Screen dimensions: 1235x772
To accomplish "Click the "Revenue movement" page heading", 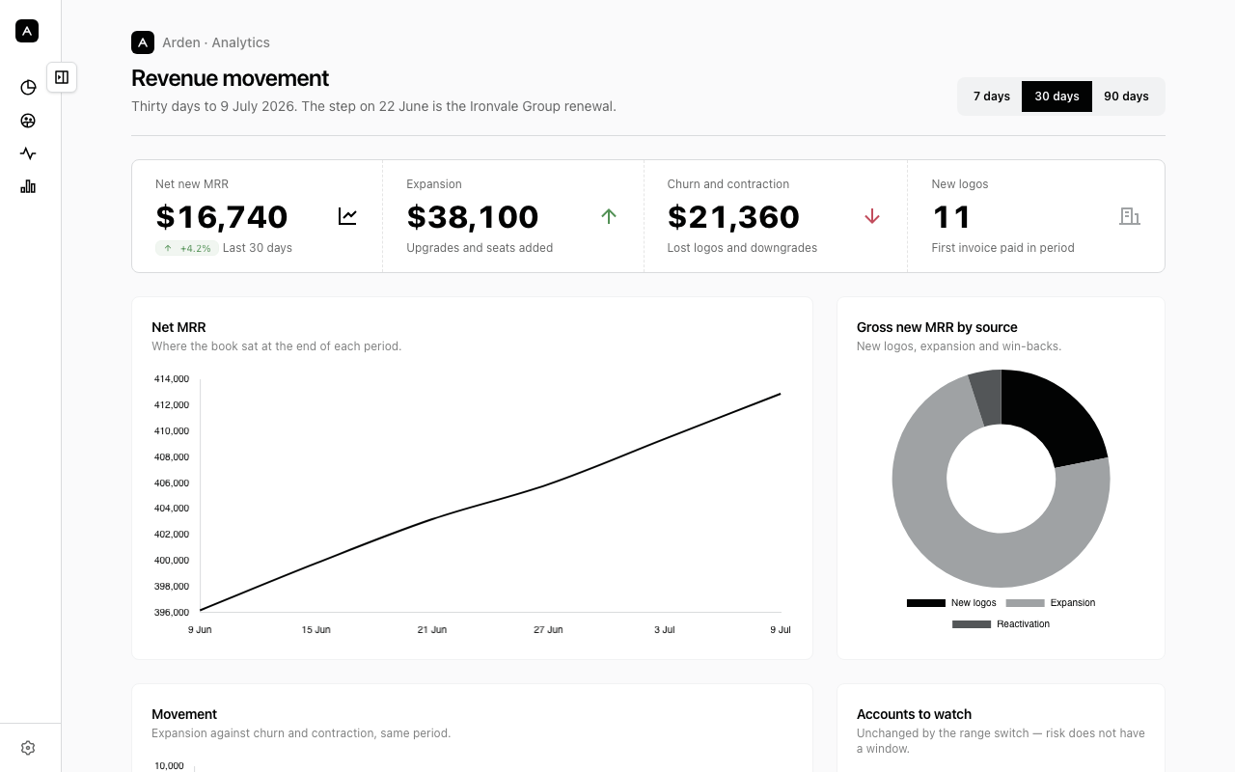I will (x=230, y=78).
